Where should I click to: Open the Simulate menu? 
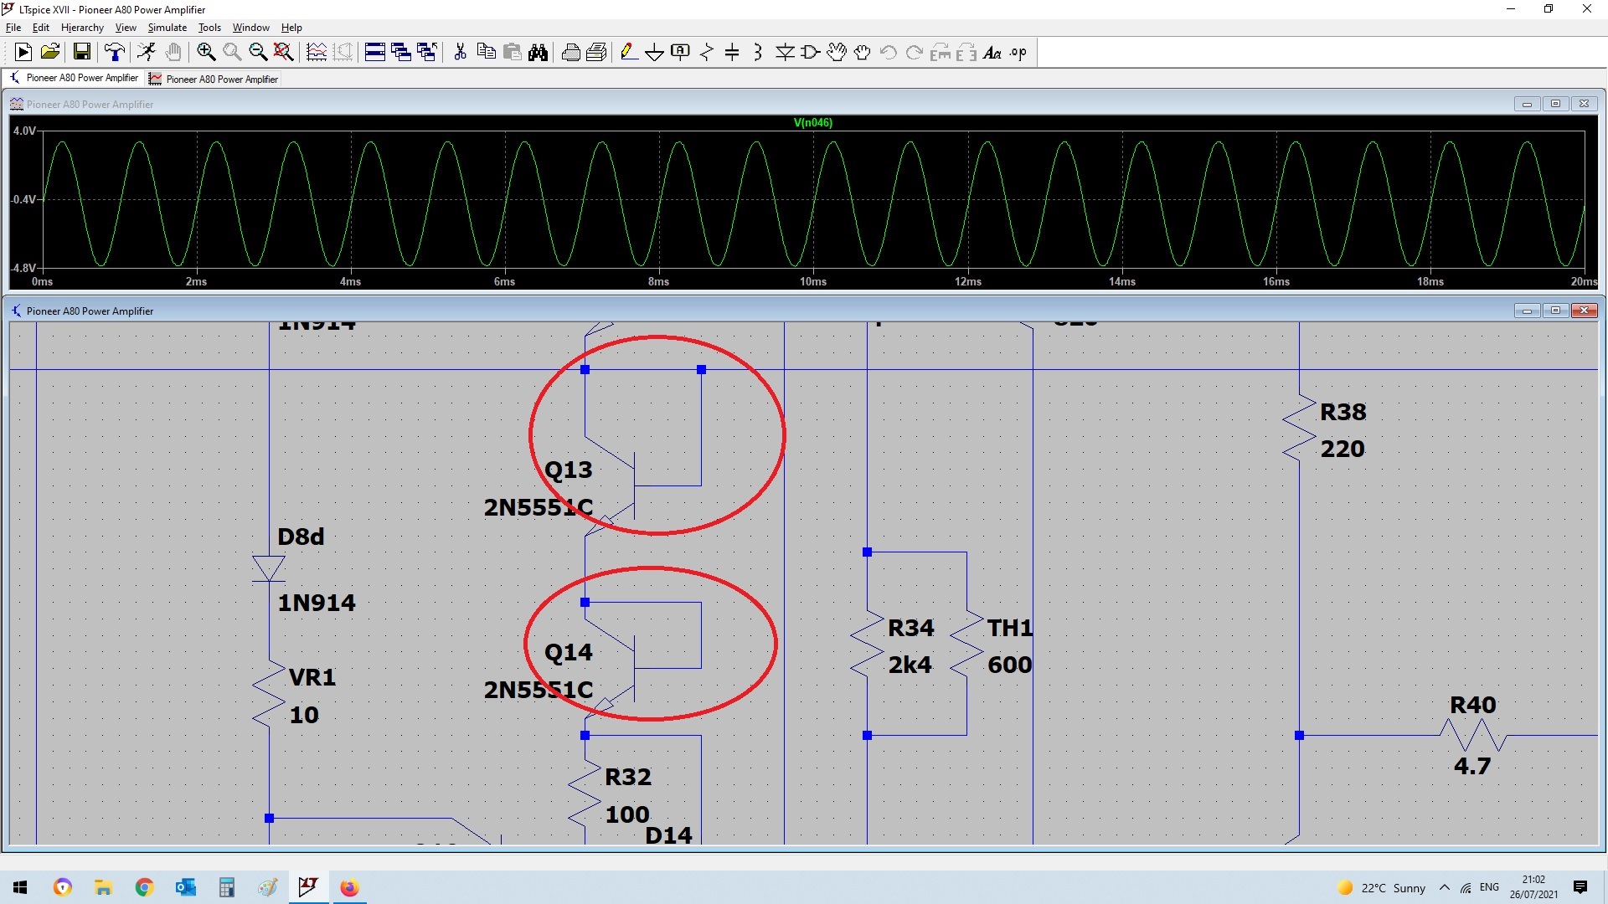[x=167, y=28]
